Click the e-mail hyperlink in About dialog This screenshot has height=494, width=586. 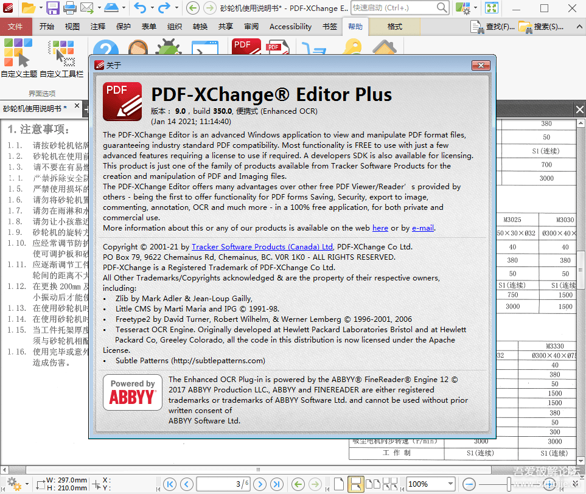coord(423,228)
